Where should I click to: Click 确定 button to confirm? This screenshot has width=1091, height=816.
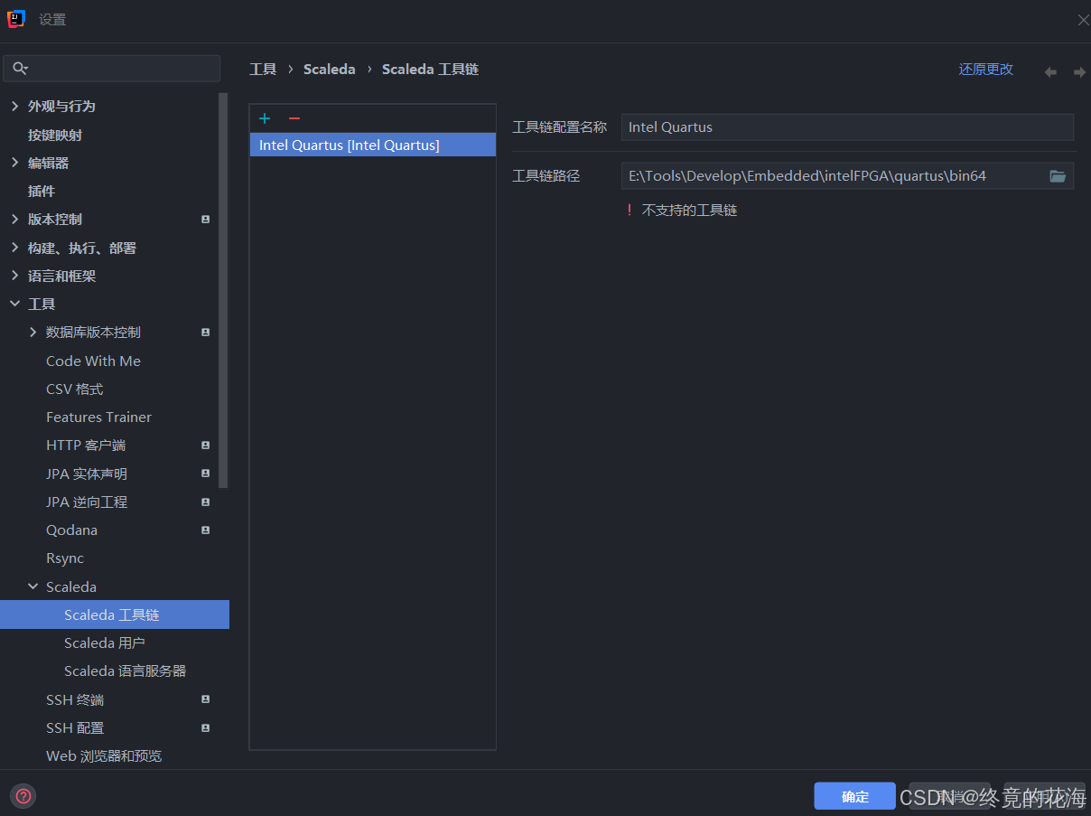[854, 796]
